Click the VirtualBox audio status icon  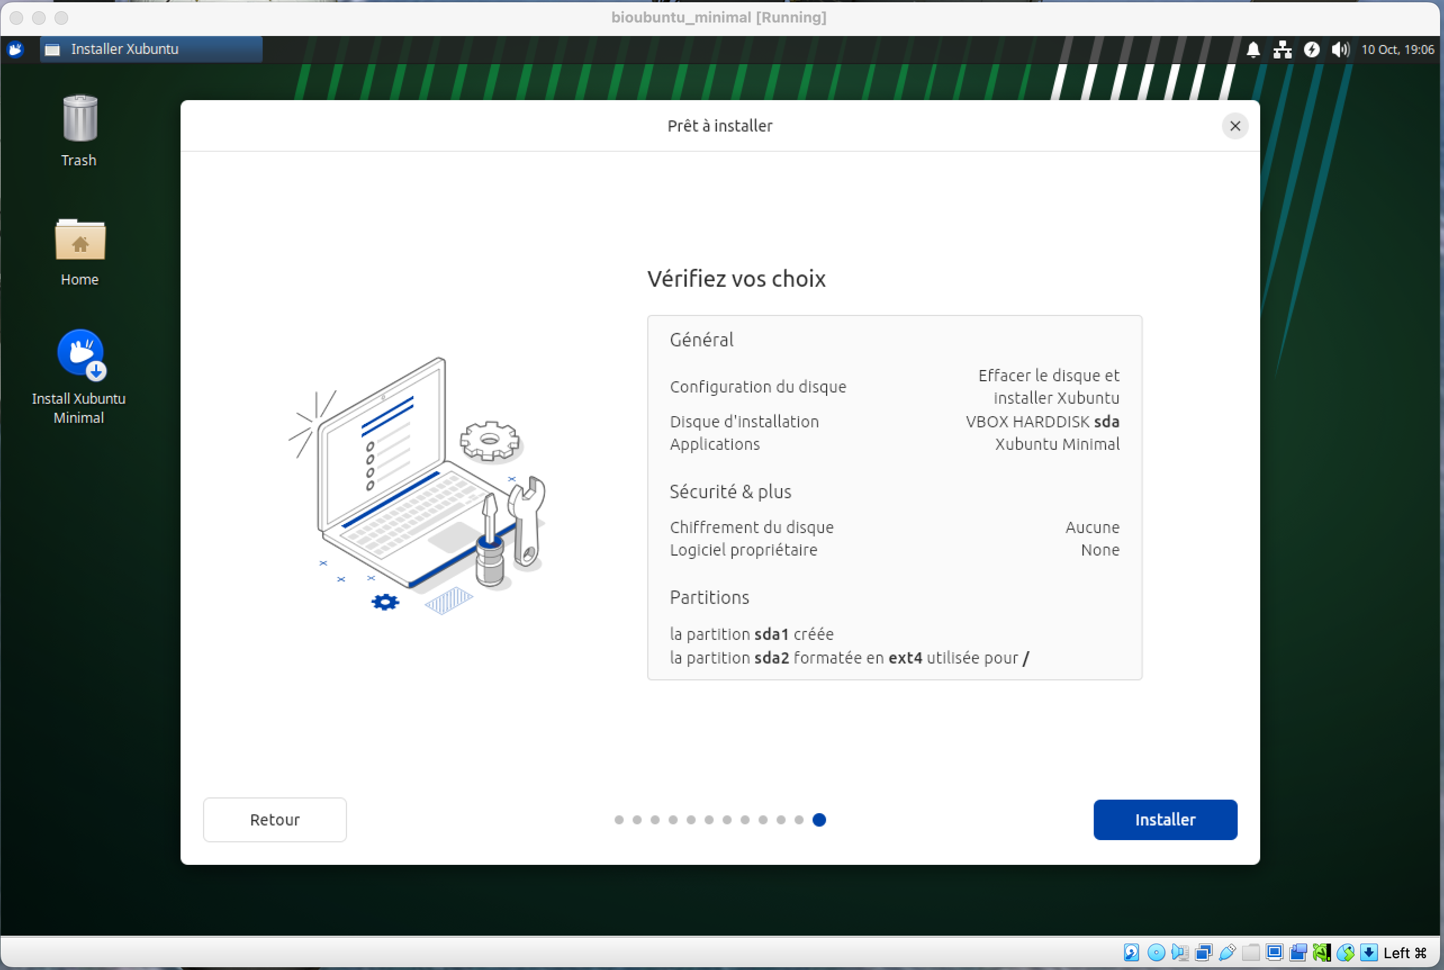(1180, 953)
